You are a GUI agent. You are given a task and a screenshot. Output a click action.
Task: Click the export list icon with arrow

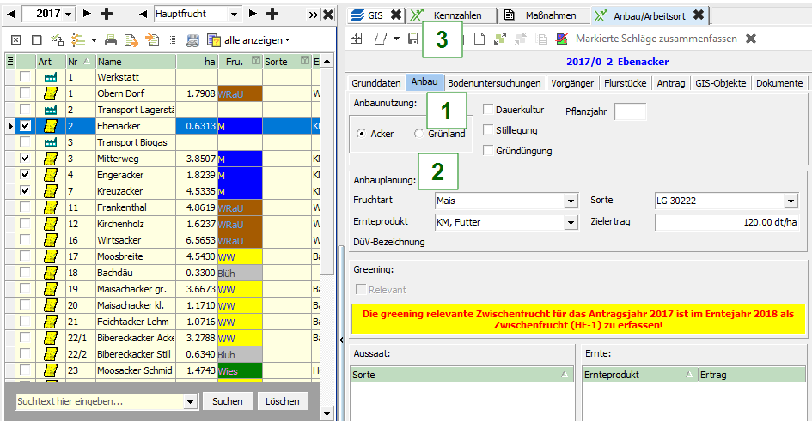pyautogui.click(x=131, y=40)
